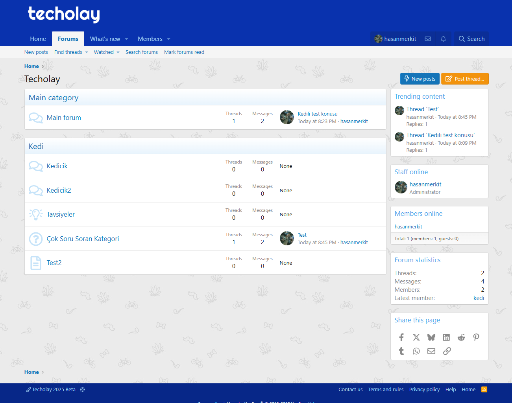Click Home breadcrumb above Techolay title
Image resolution: width=512 pixels, height=403 pixels.
[x=31, y=66]
